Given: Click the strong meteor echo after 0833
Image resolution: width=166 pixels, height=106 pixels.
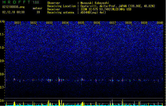Looking at the screenshot, I should (59, 80).
